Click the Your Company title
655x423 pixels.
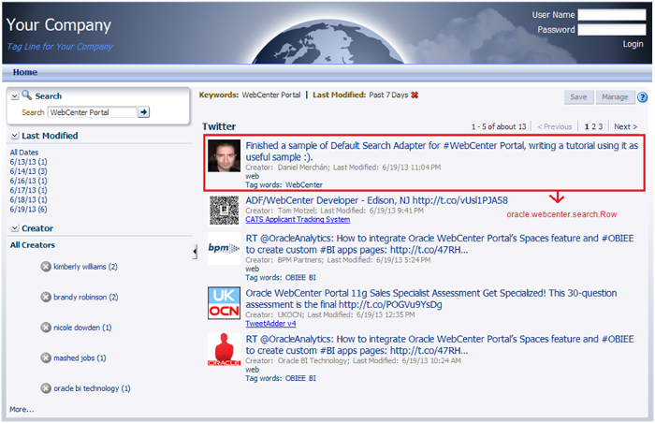(x=59, y=24)
